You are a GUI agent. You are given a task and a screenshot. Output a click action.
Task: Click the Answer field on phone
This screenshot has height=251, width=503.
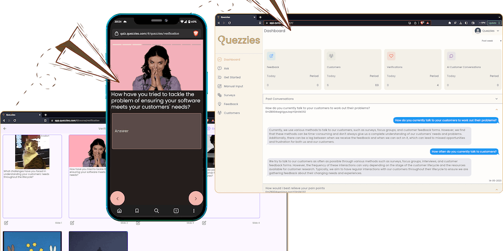(x=157, y=131)
